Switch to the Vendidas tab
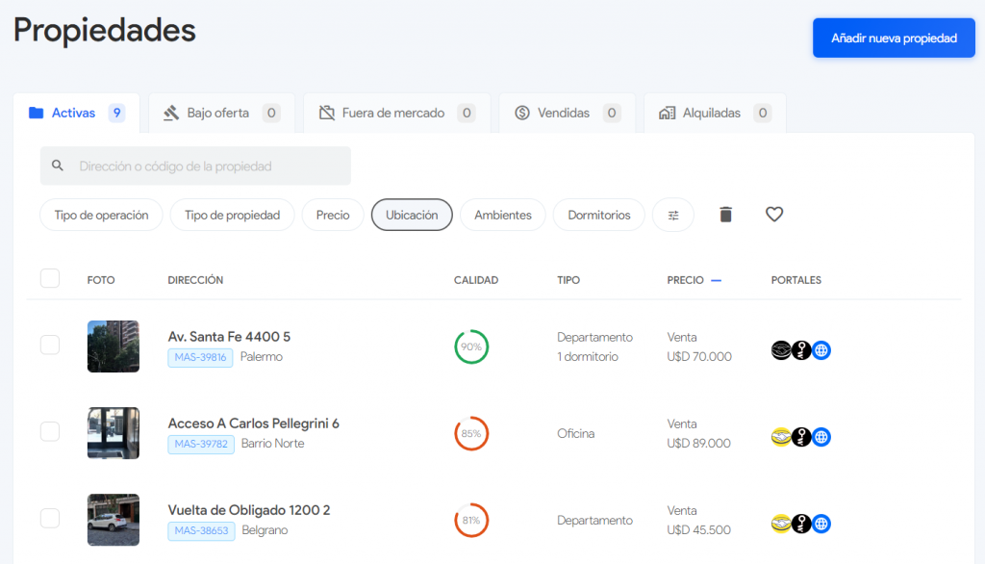Viewport: 985px width, 564px height. coord(568,114)
